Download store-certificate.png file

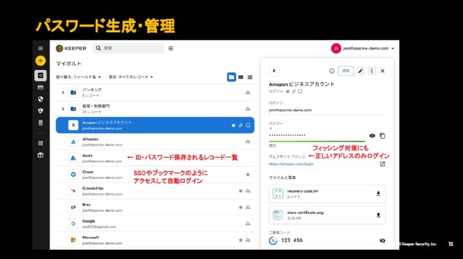coord(379,215)
